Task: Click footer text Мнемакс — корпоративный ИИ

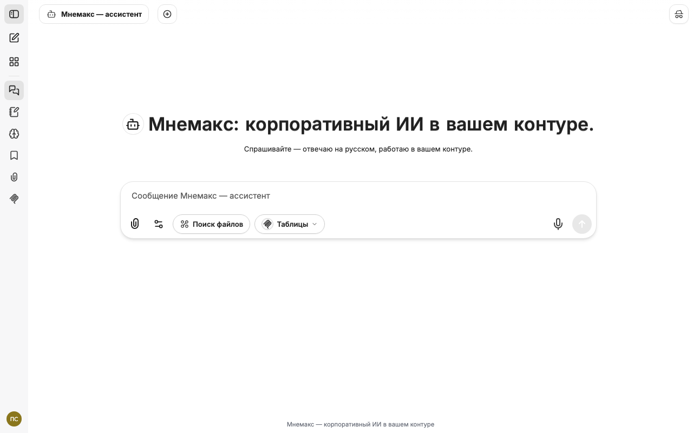Action: click(x=361, y=424)
